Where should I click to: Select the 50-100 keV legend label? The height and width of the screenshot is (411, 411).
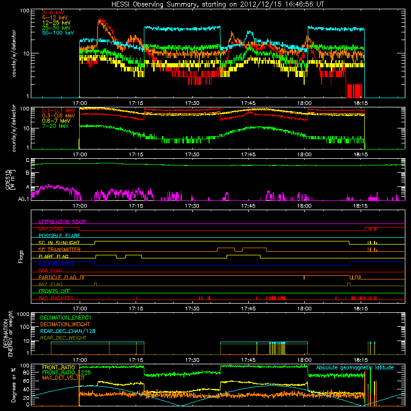coord(58,33)
